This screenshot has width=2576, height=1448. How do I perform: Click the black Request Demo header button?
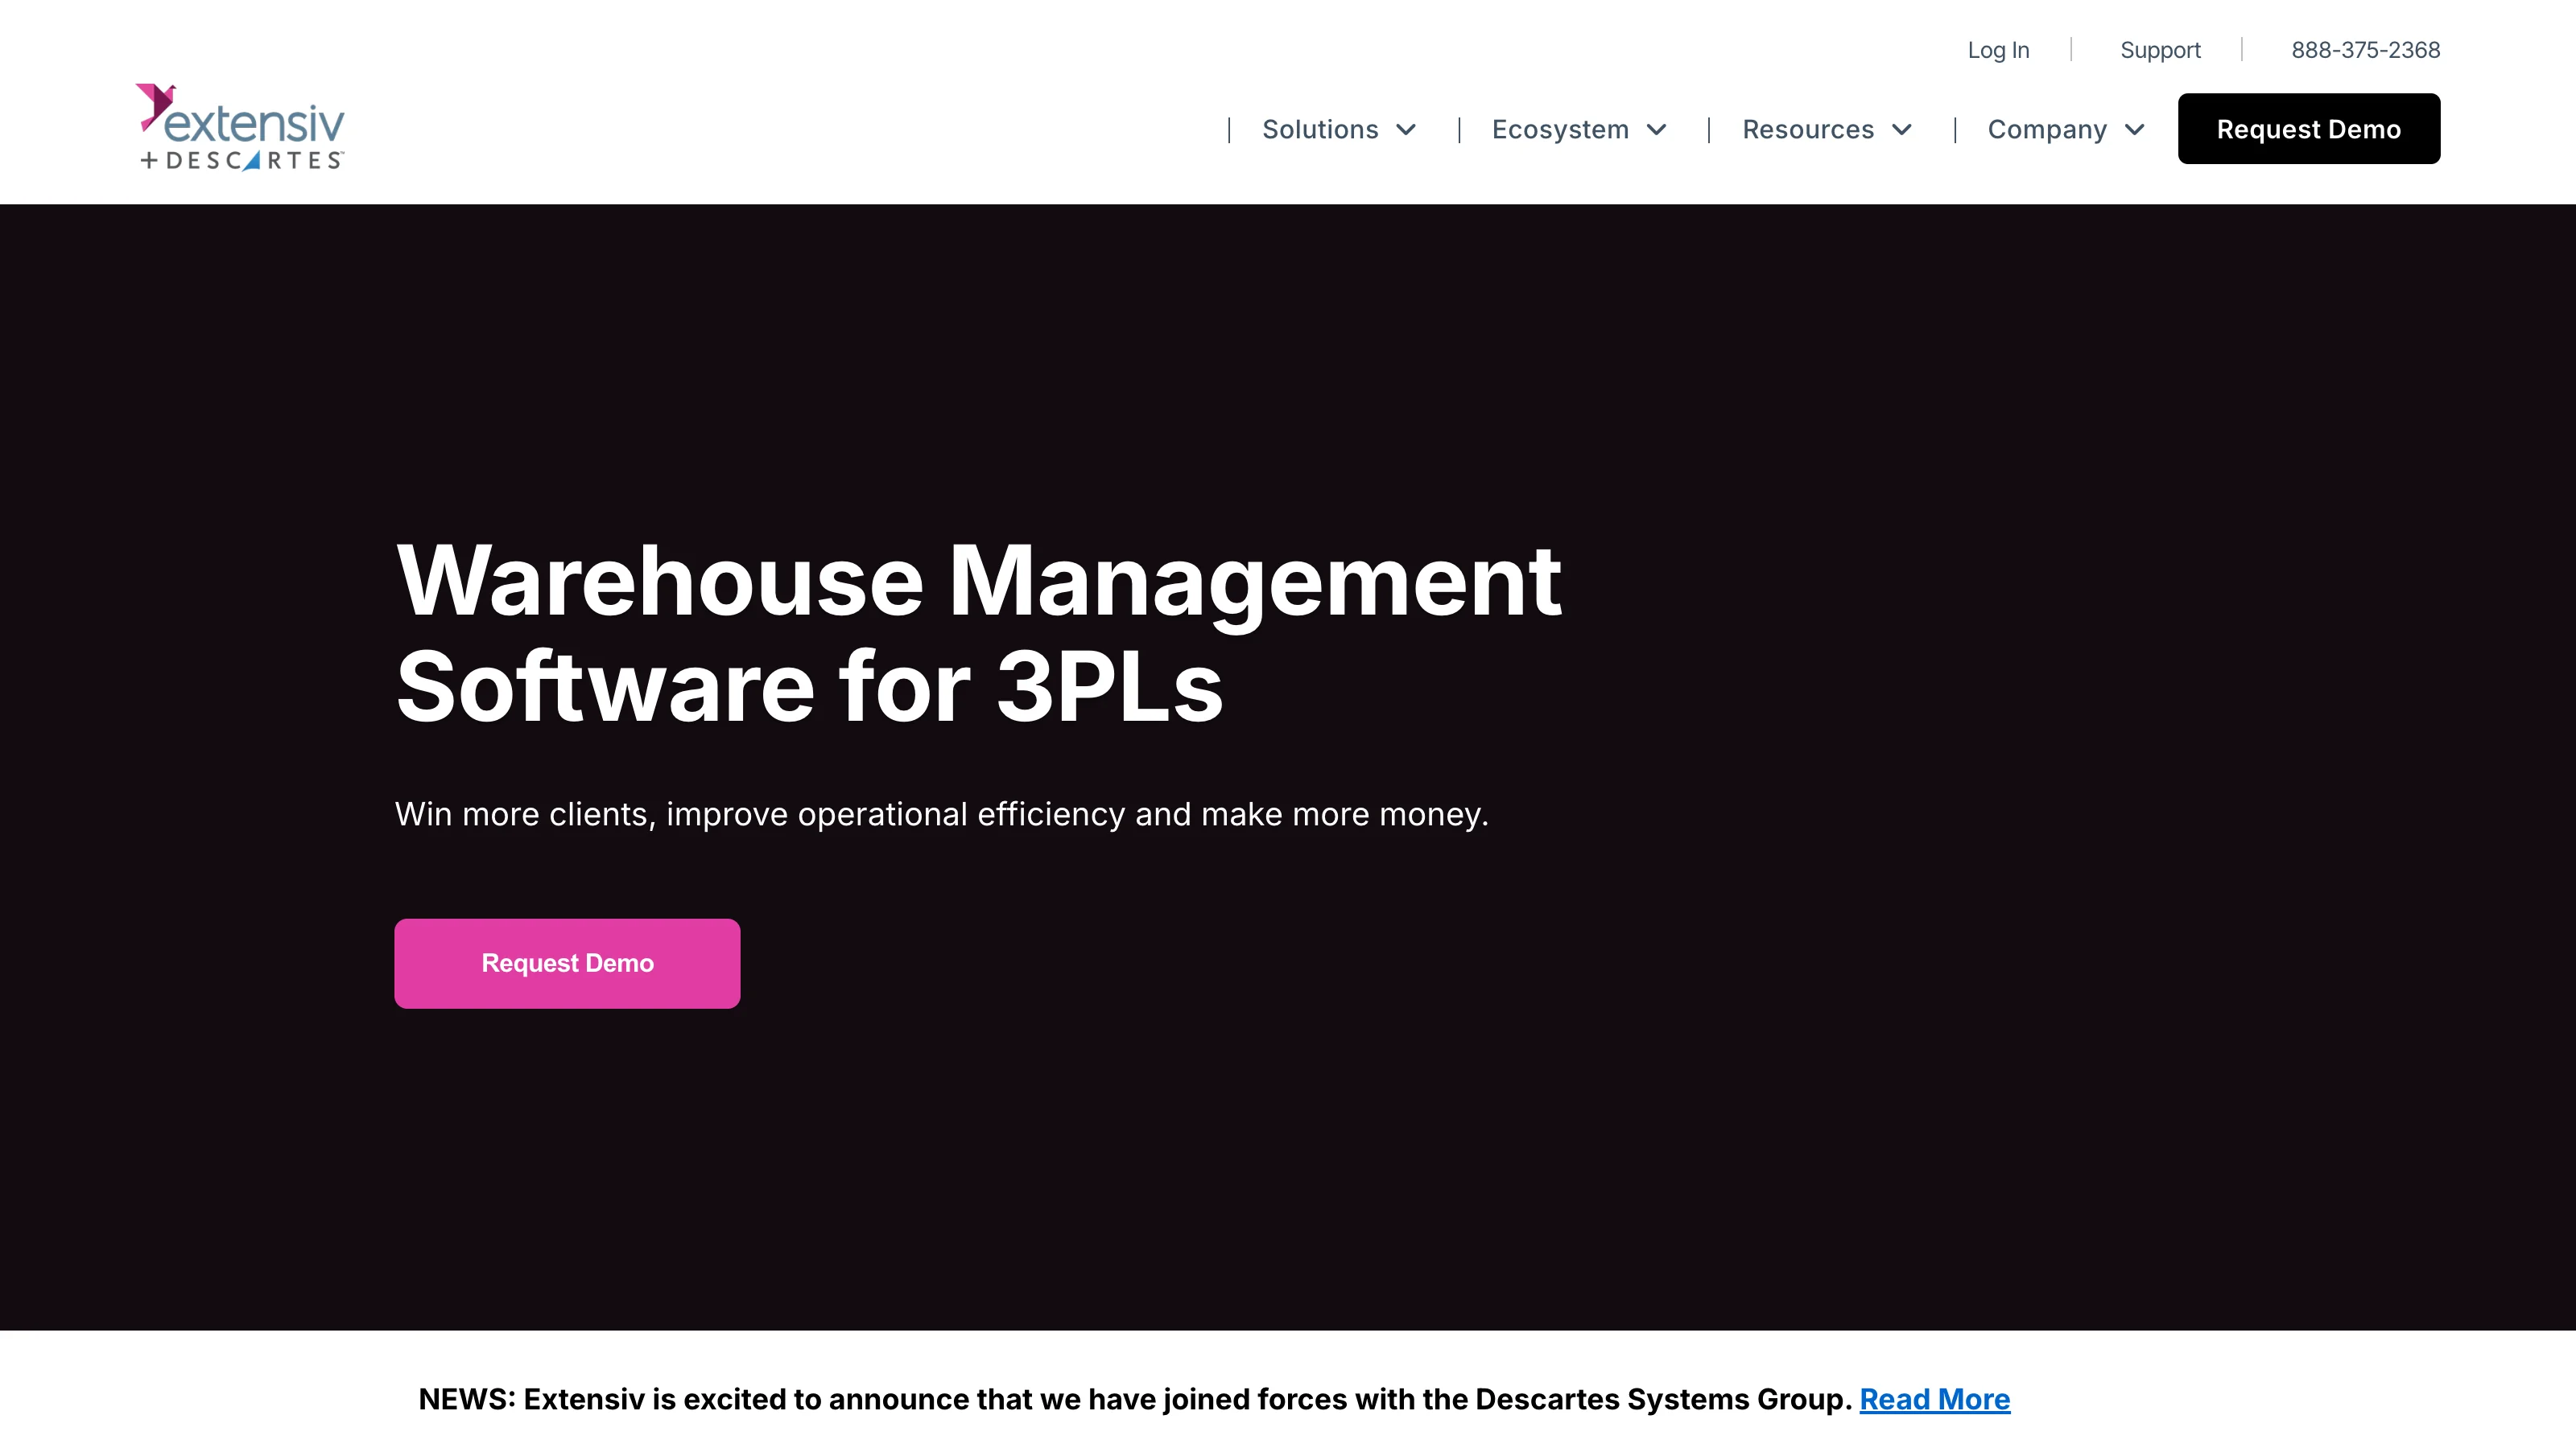(2309, 129)
